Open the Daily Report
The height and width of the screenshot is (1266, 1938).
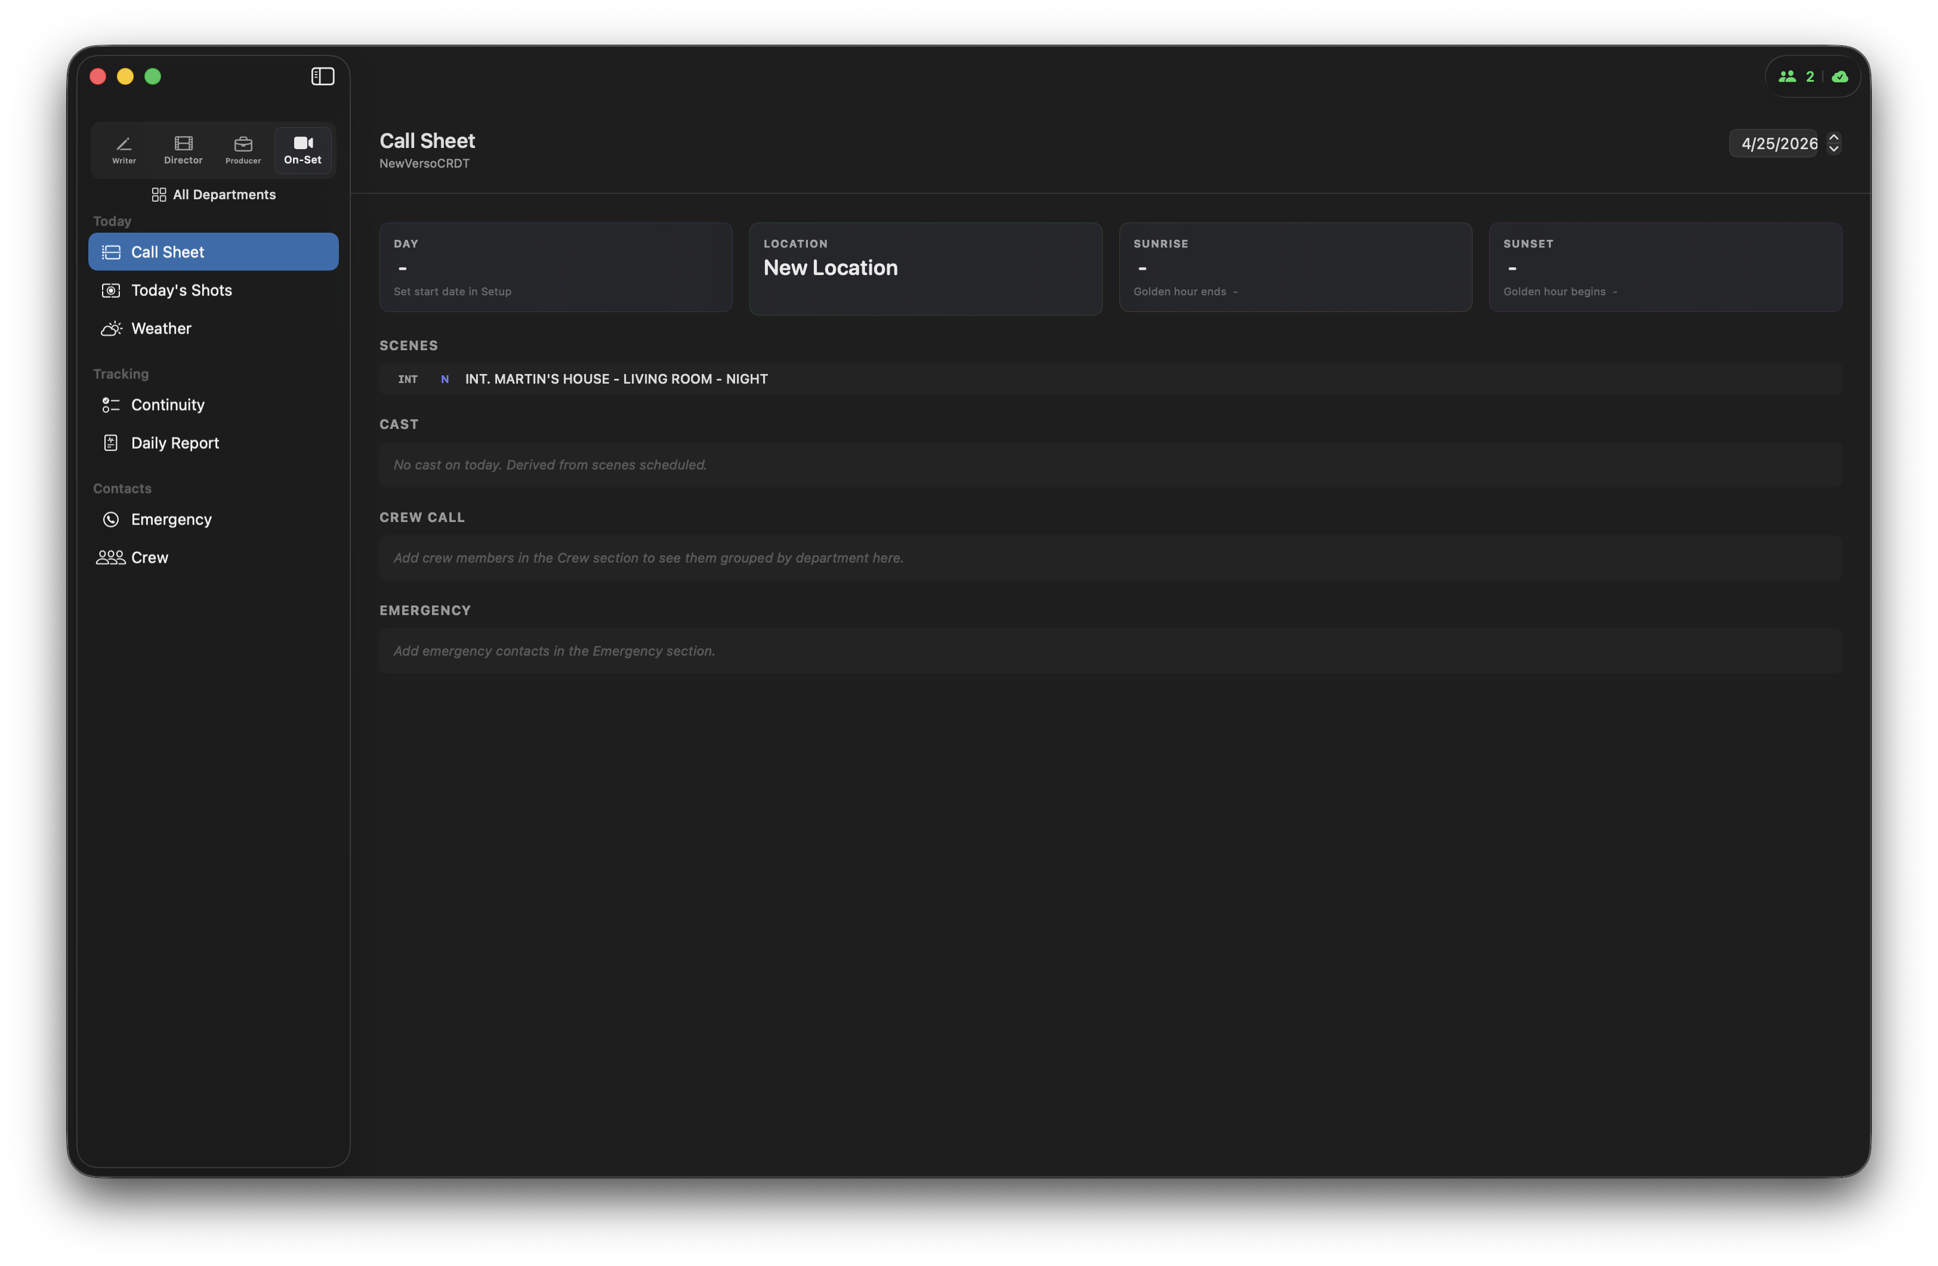(174, 444)
